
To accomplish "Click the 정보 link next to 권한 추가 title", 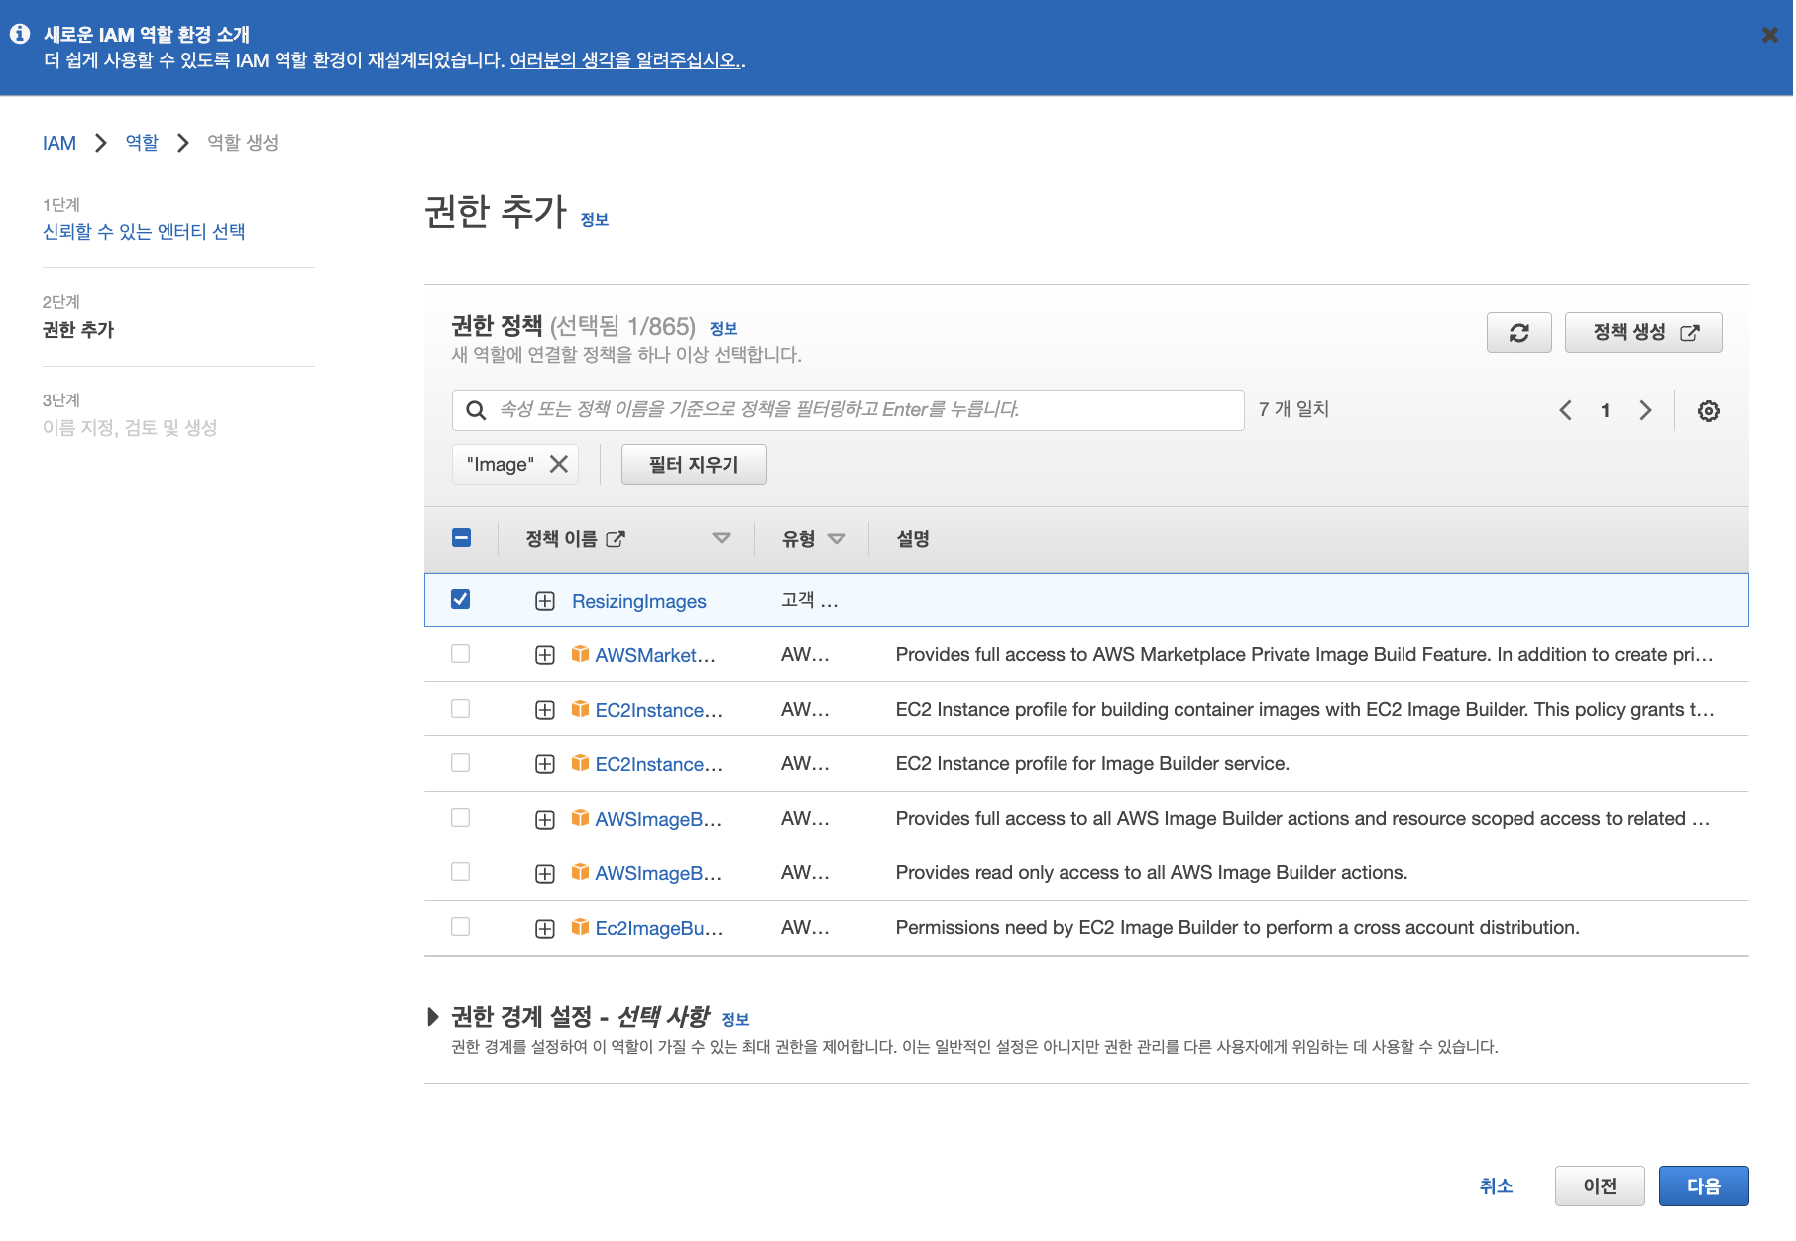I will pyautogui.click(x=594, y=220).
